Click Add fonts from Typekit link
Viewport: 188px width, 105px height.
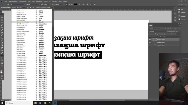[x=43, y=8]
